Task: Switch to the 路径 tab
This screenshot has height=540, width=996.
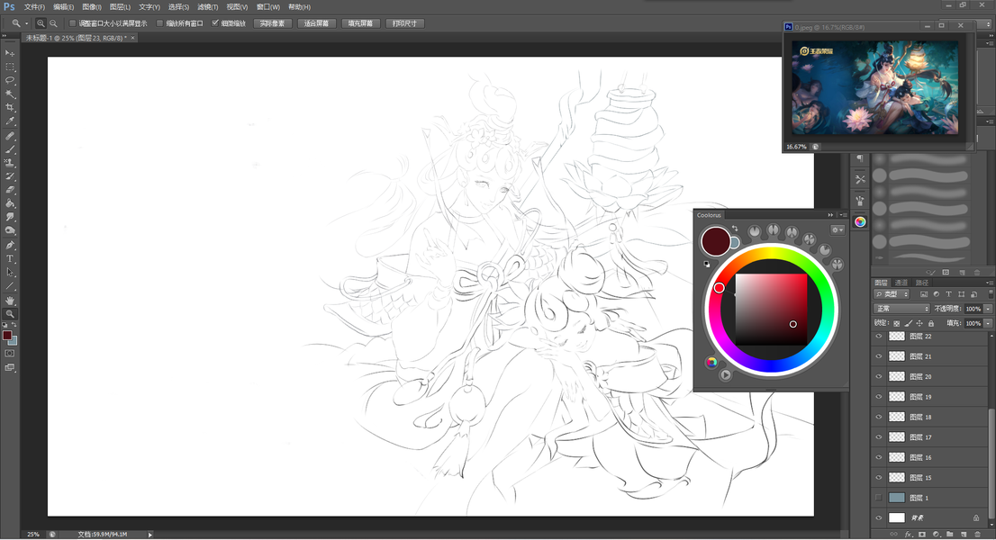Action: [922, 283]
